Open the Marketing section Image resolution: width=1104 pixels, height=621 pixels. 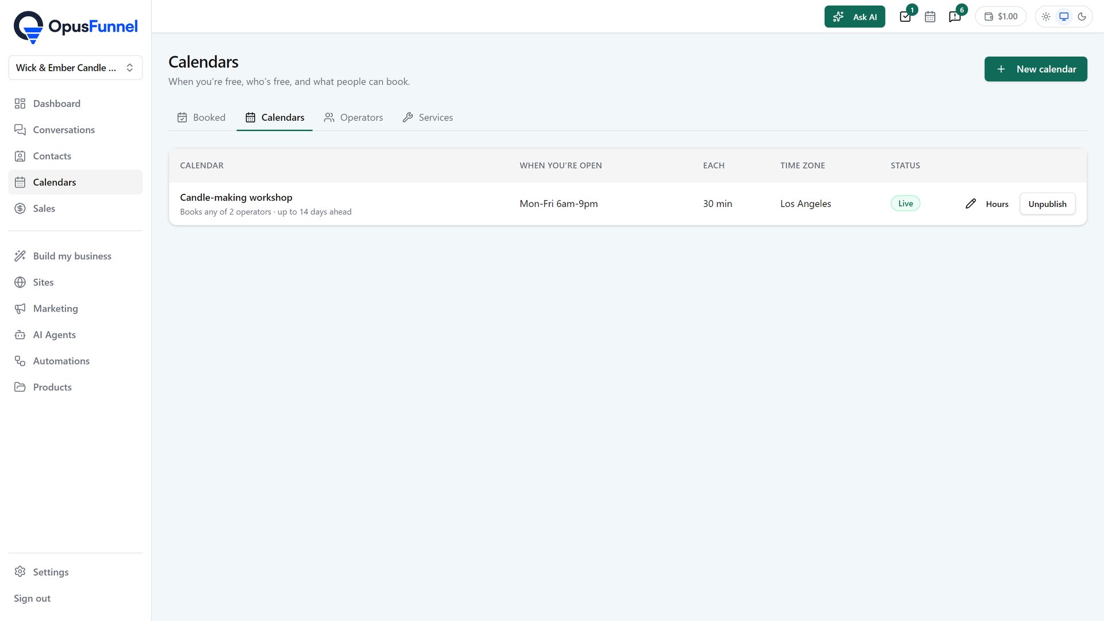[x=75, y=309]
